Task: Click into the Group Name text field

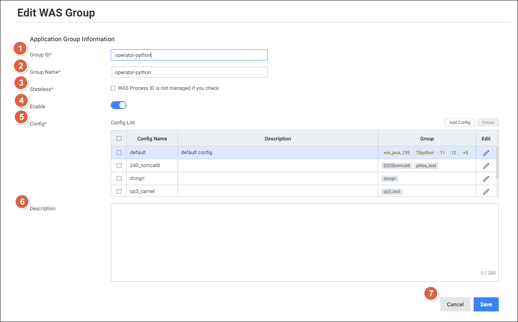Action: coord(189,72)
